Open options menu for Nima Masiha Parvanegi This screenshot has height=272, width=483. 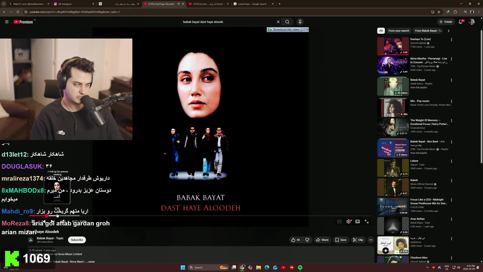(x=451, y=59)
